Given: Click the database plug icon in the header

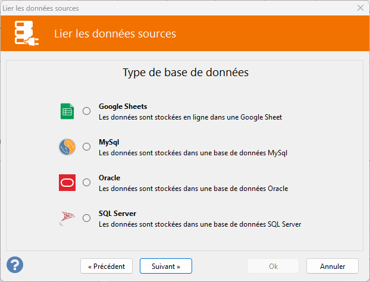Looking at the screenshot, I should tap(26, 33).
